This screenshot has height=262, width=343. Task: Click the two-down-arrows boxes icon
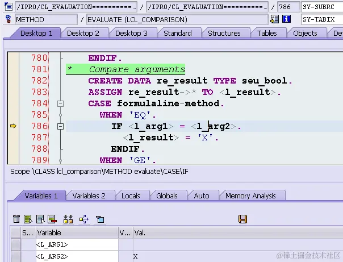68,219
